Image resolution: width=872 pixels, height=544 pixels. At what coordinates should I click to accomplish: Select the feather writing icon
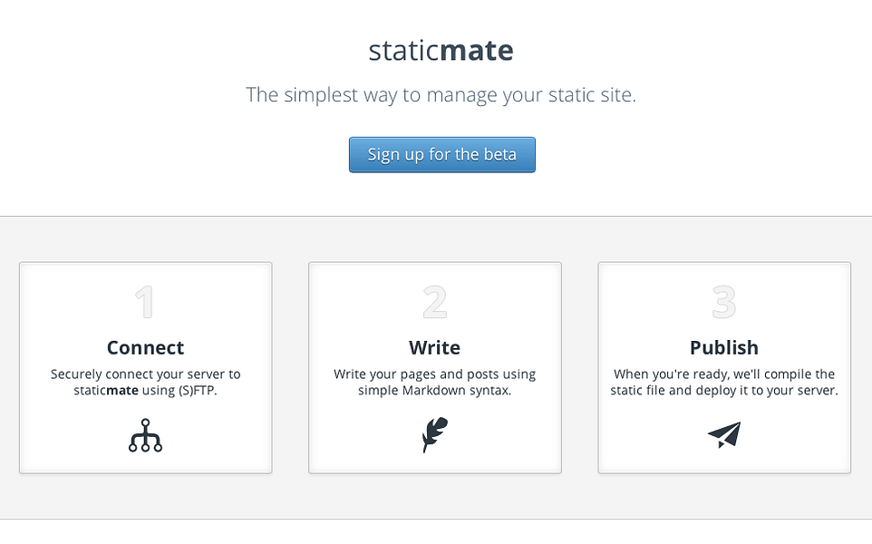[434, 434]
